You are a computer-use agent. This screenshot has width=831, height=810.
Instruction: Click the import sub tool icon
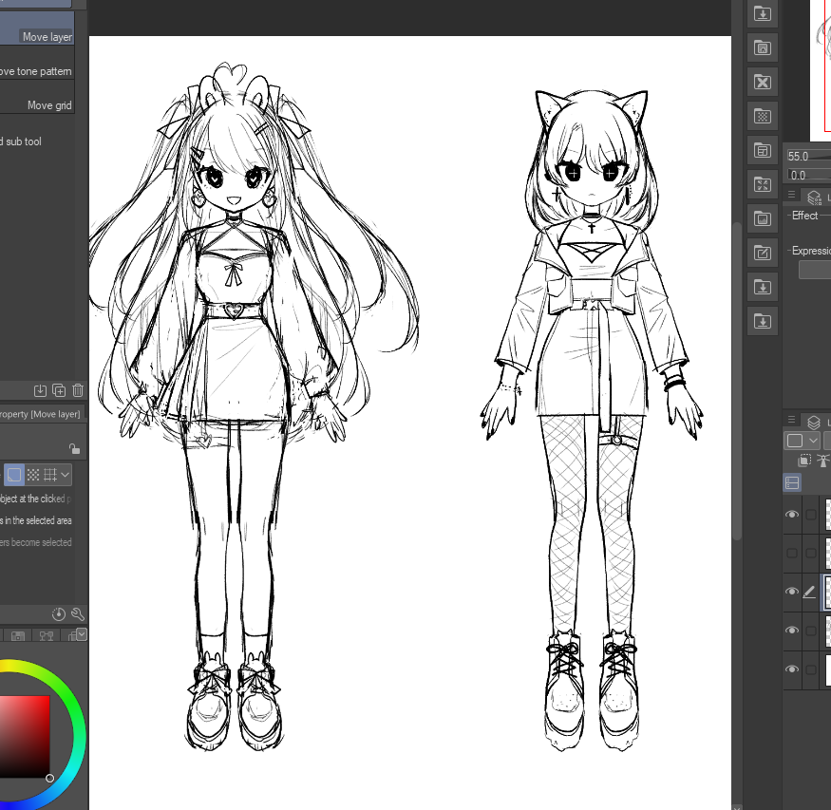coord(40,390)
